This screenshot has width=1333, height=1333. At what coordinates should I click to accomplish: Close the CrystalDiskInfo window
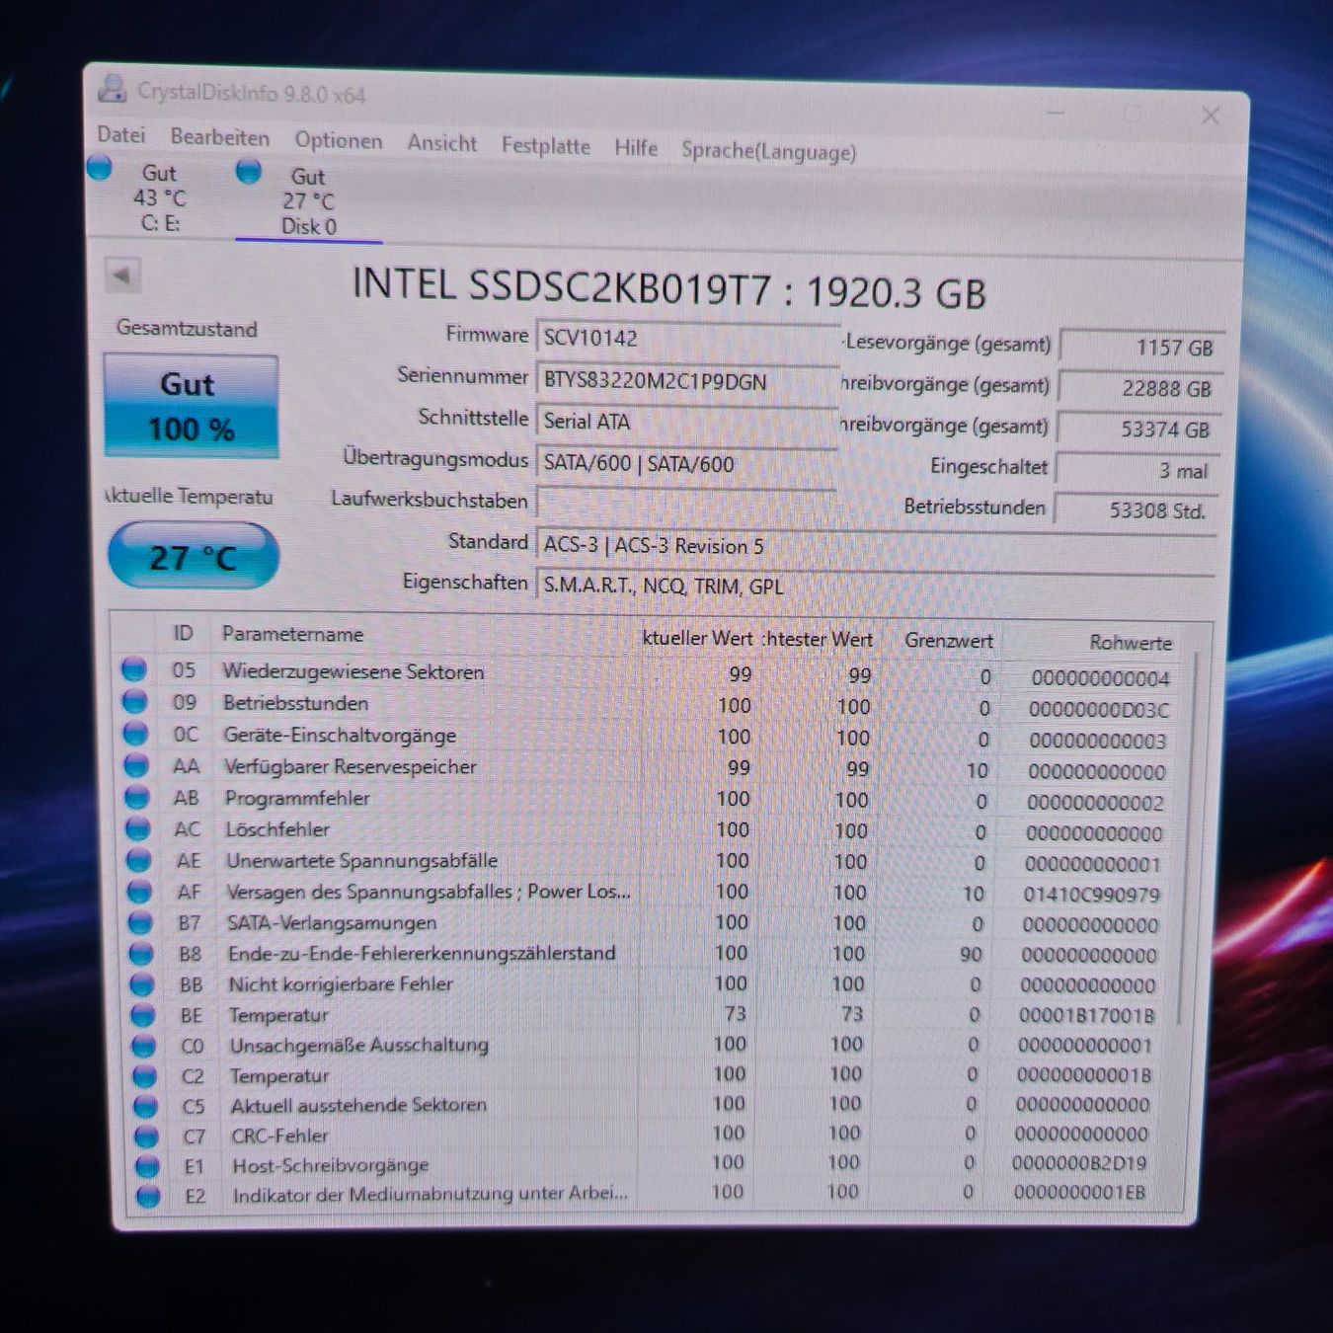pos(1211,116)
